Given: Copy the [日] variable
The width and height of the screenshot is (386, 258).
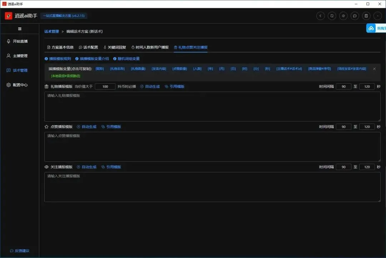Looking at the screenshot, I should 233,69.
